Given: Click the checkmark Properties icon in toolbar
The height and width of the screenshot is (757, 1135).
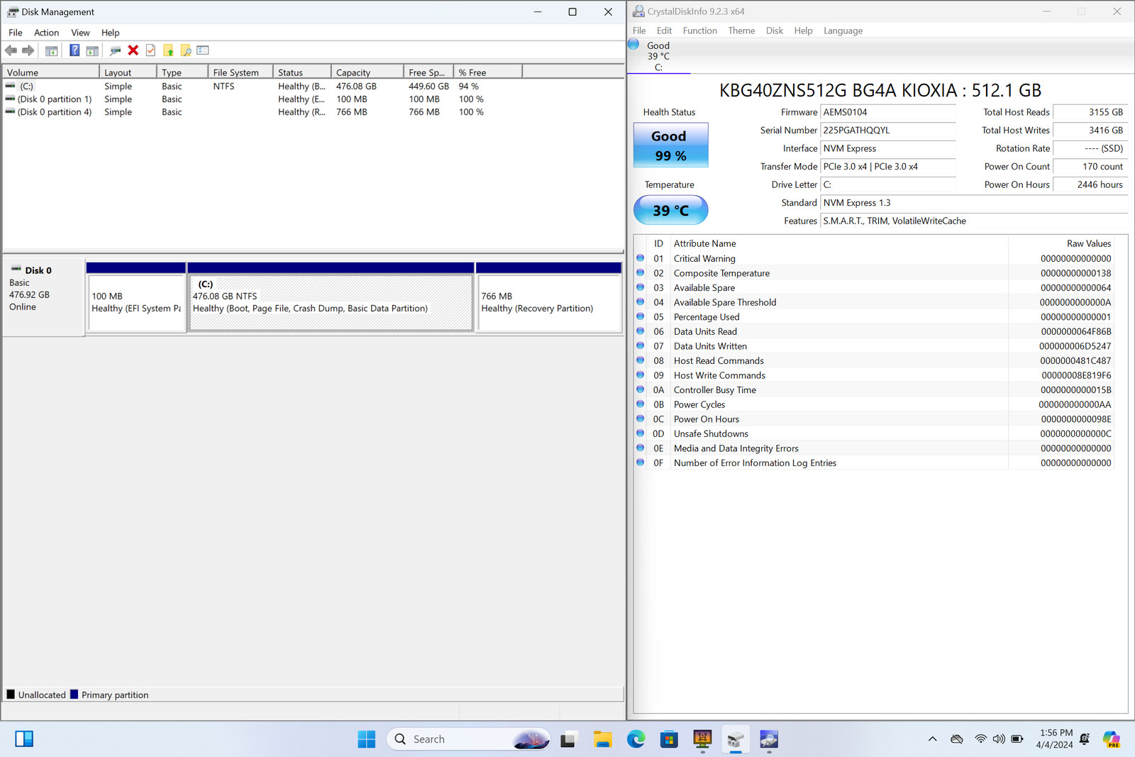Looking at the screenshot, I should click(150, 50).
